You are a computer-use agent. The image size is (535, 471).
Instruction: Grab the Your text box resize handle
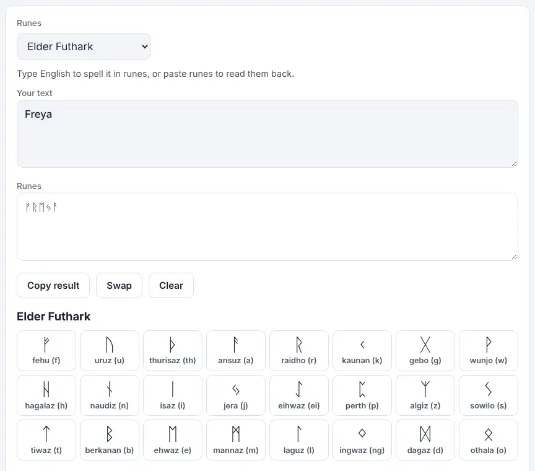(515, 164)
